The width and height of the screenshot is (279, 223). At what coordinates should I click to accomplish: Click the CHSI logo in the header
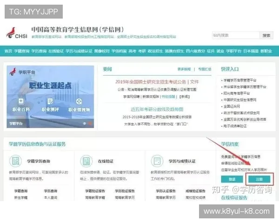click(x=17, y=33)
